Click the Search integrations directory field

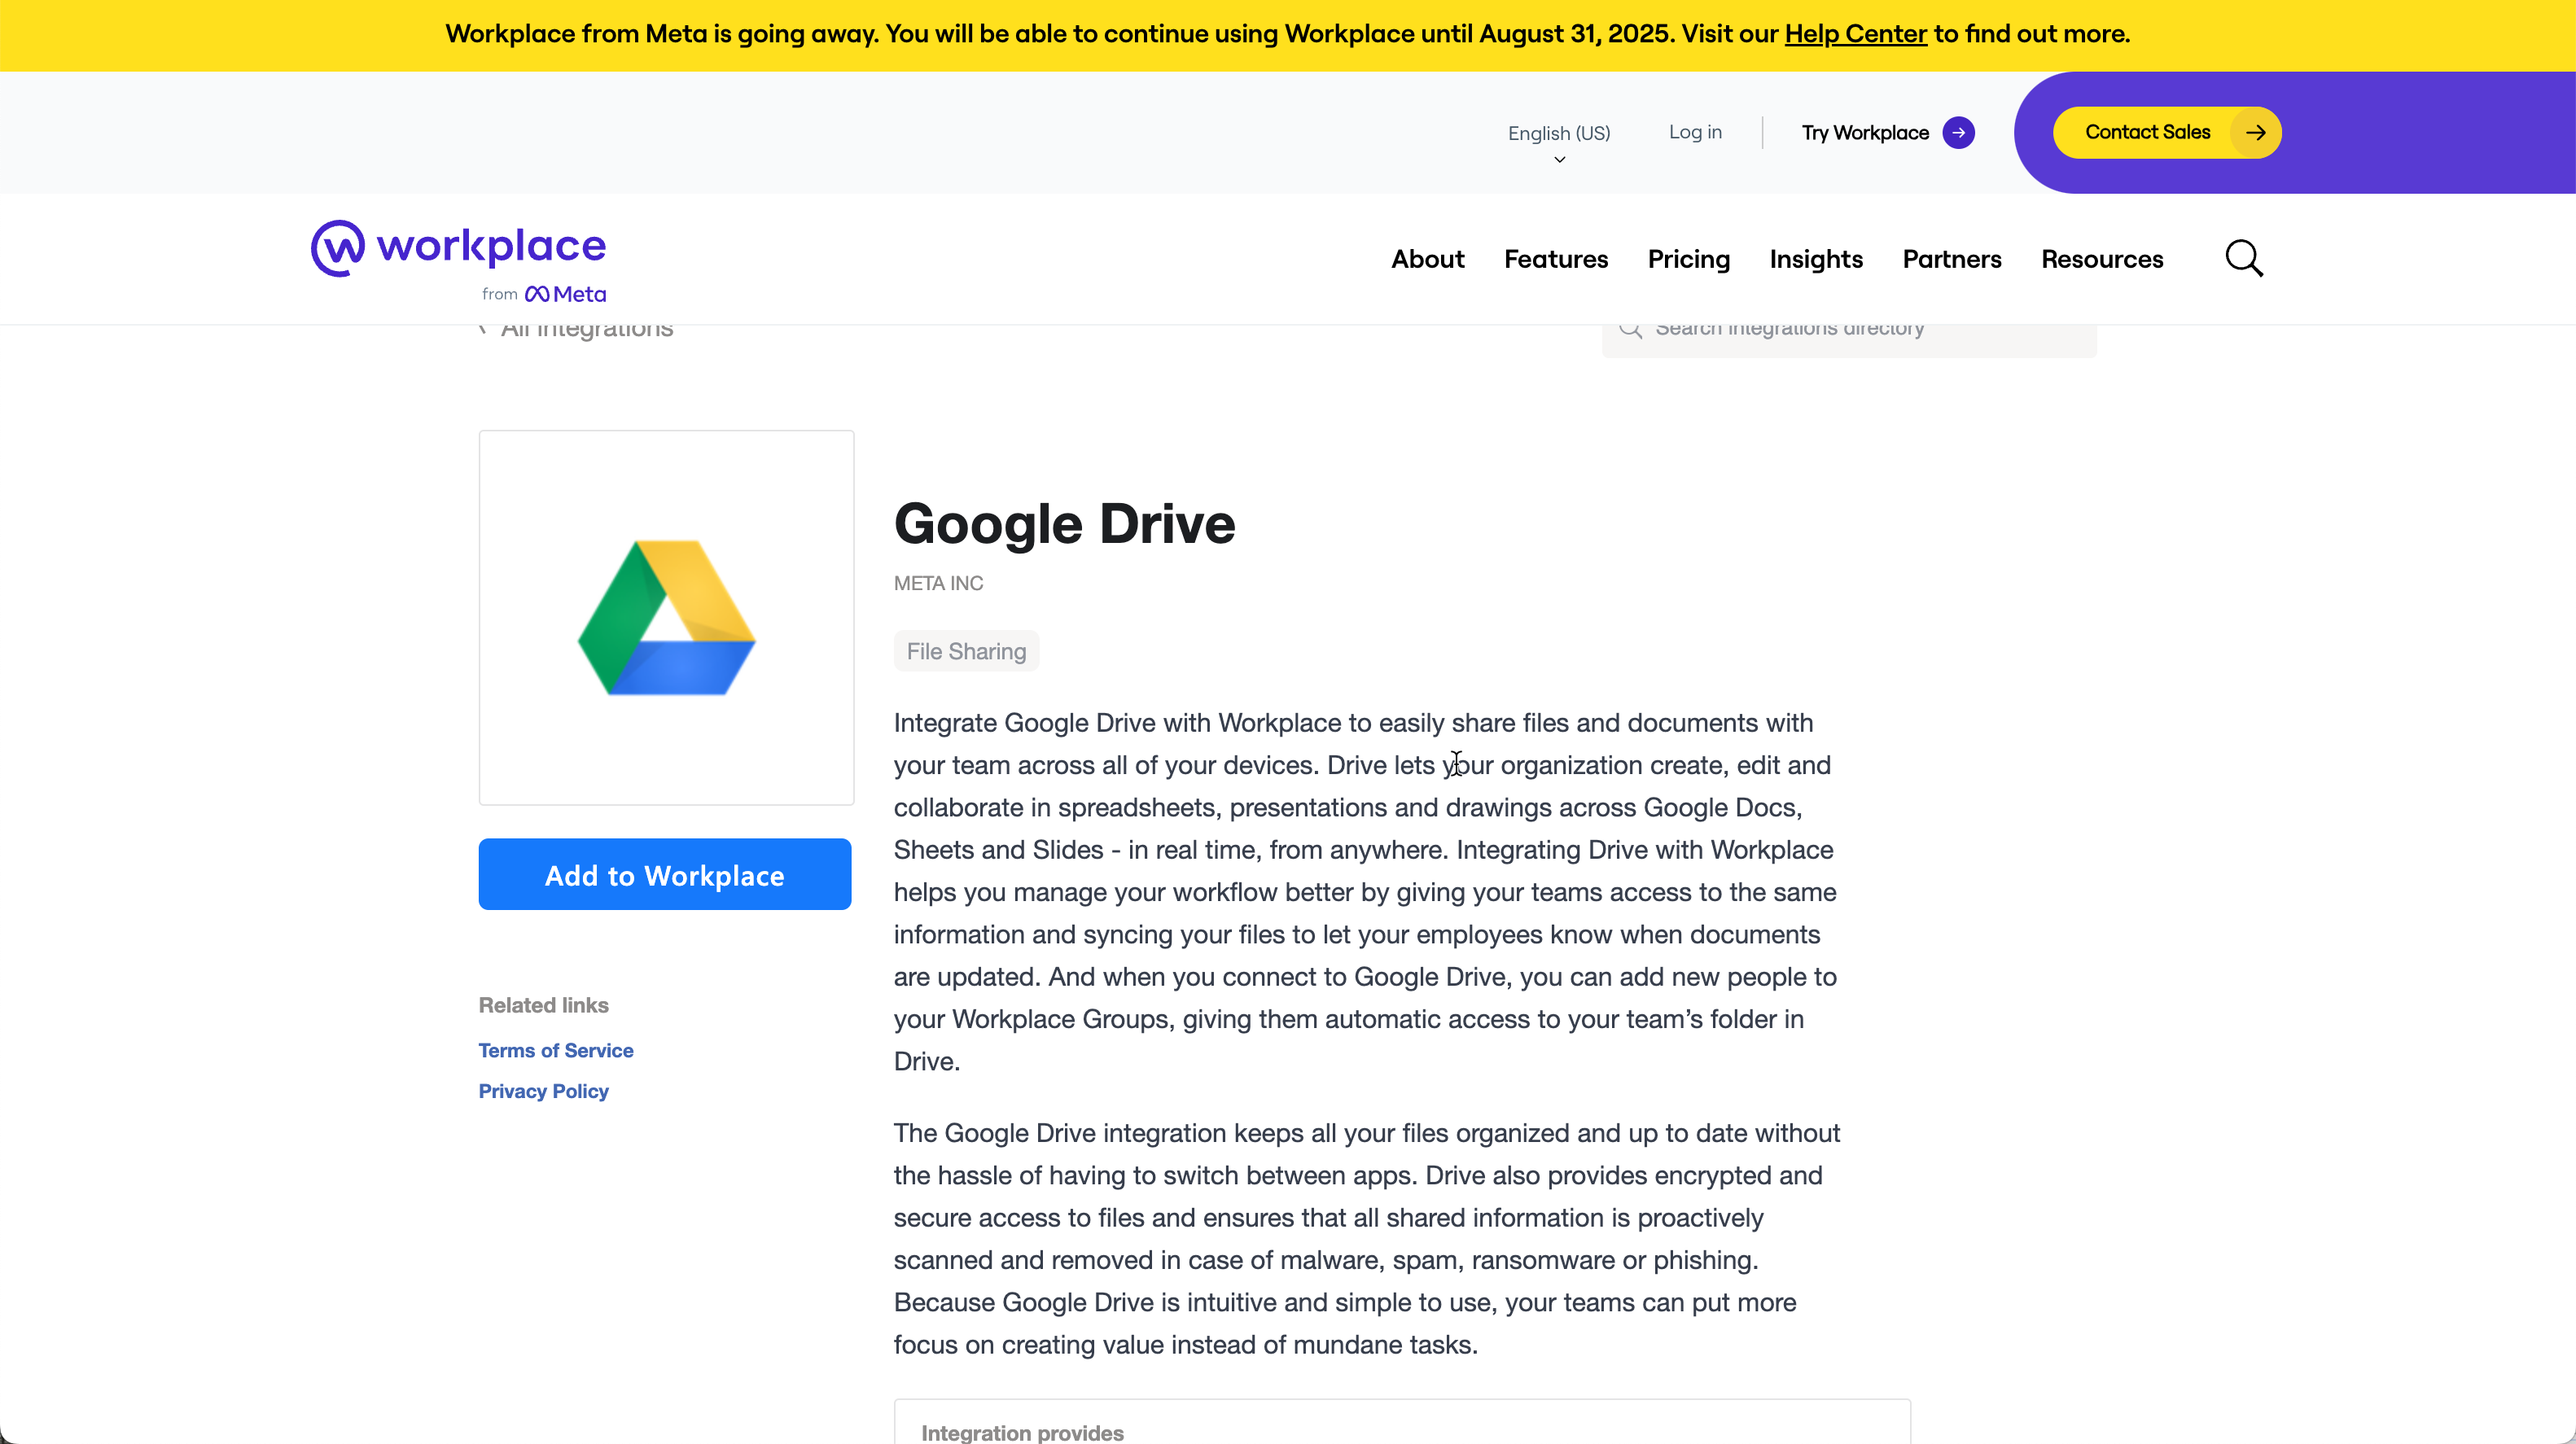(x=1849, y=334)
